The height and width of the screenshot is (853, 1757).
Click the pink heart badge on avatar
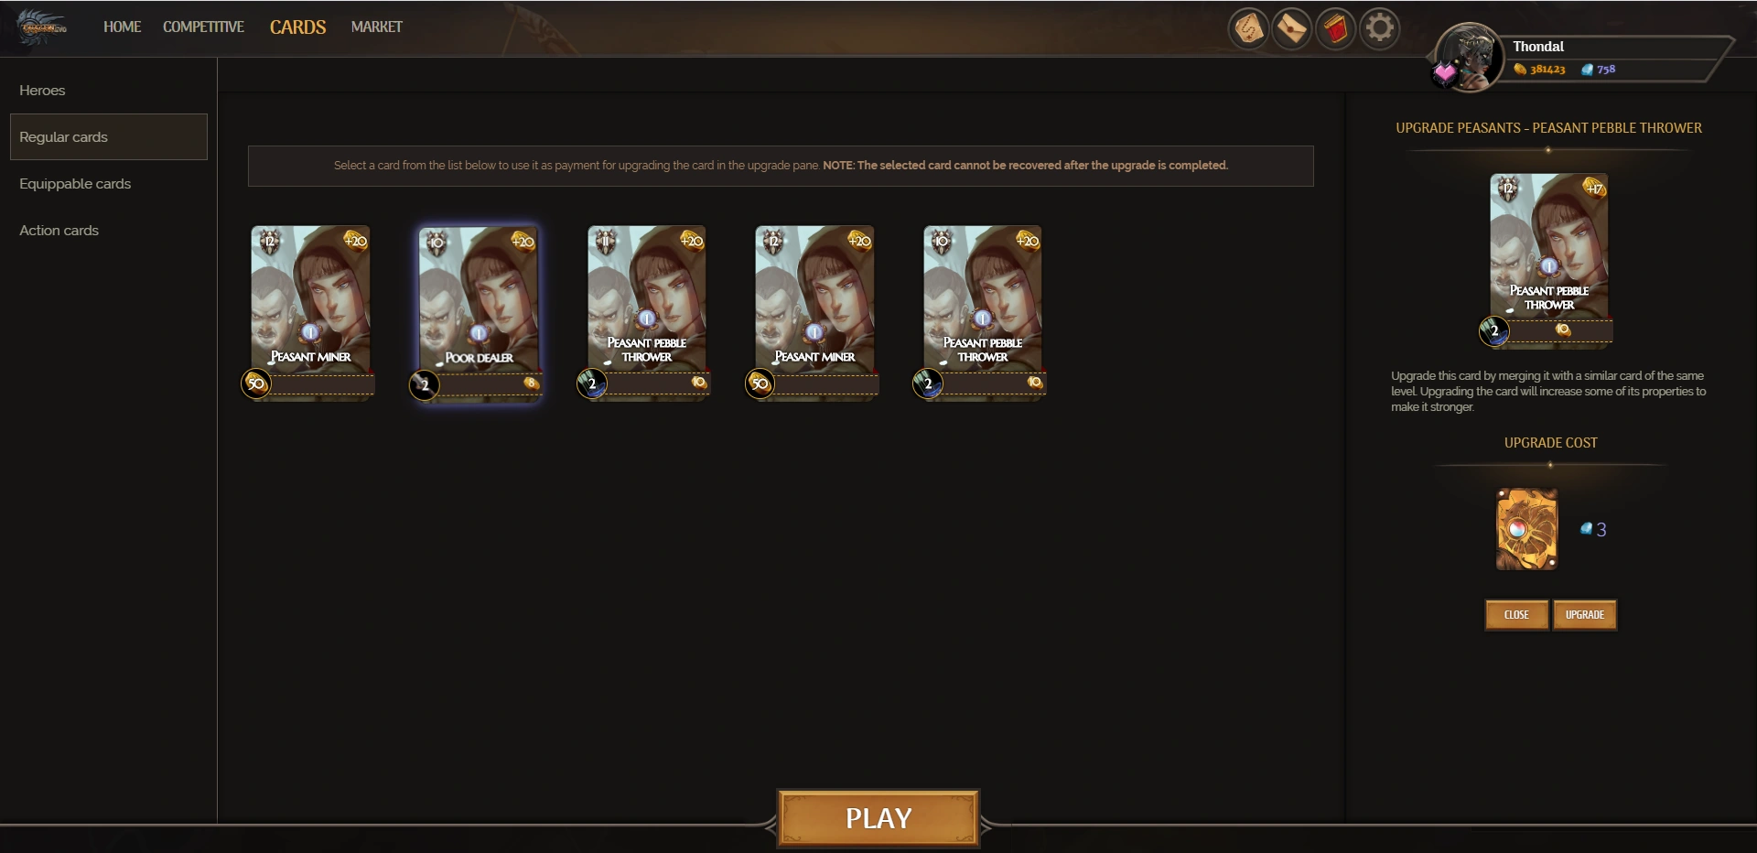click(x=1445, y=72)
